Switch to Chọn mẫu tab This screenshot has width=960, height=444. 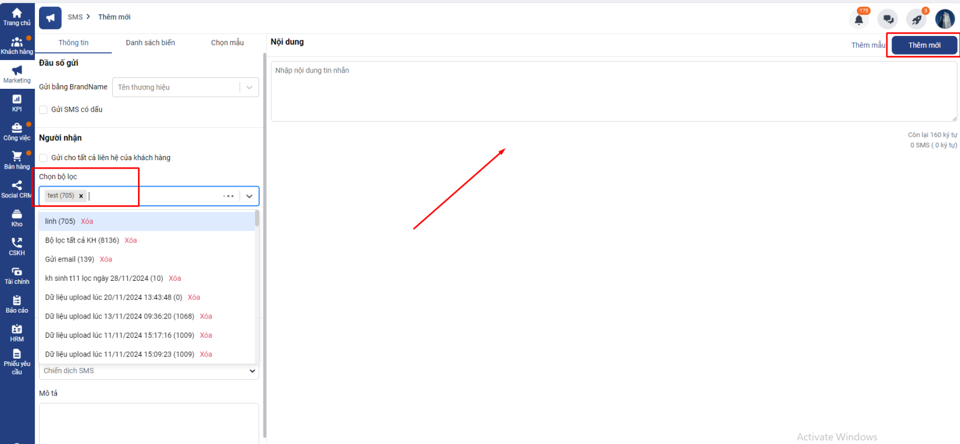(x=227, y=43)
